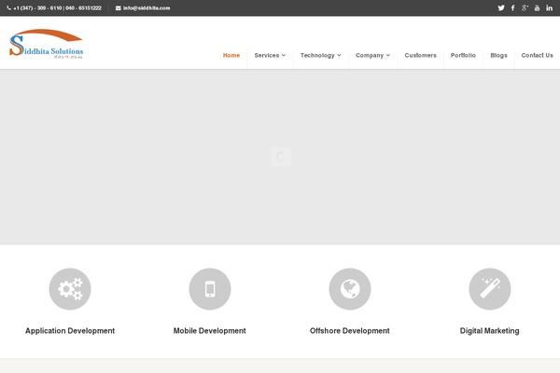Click the envelope email icon
Image resolution: width=560 pixels, height=373 pixels.
coord(119,7)
